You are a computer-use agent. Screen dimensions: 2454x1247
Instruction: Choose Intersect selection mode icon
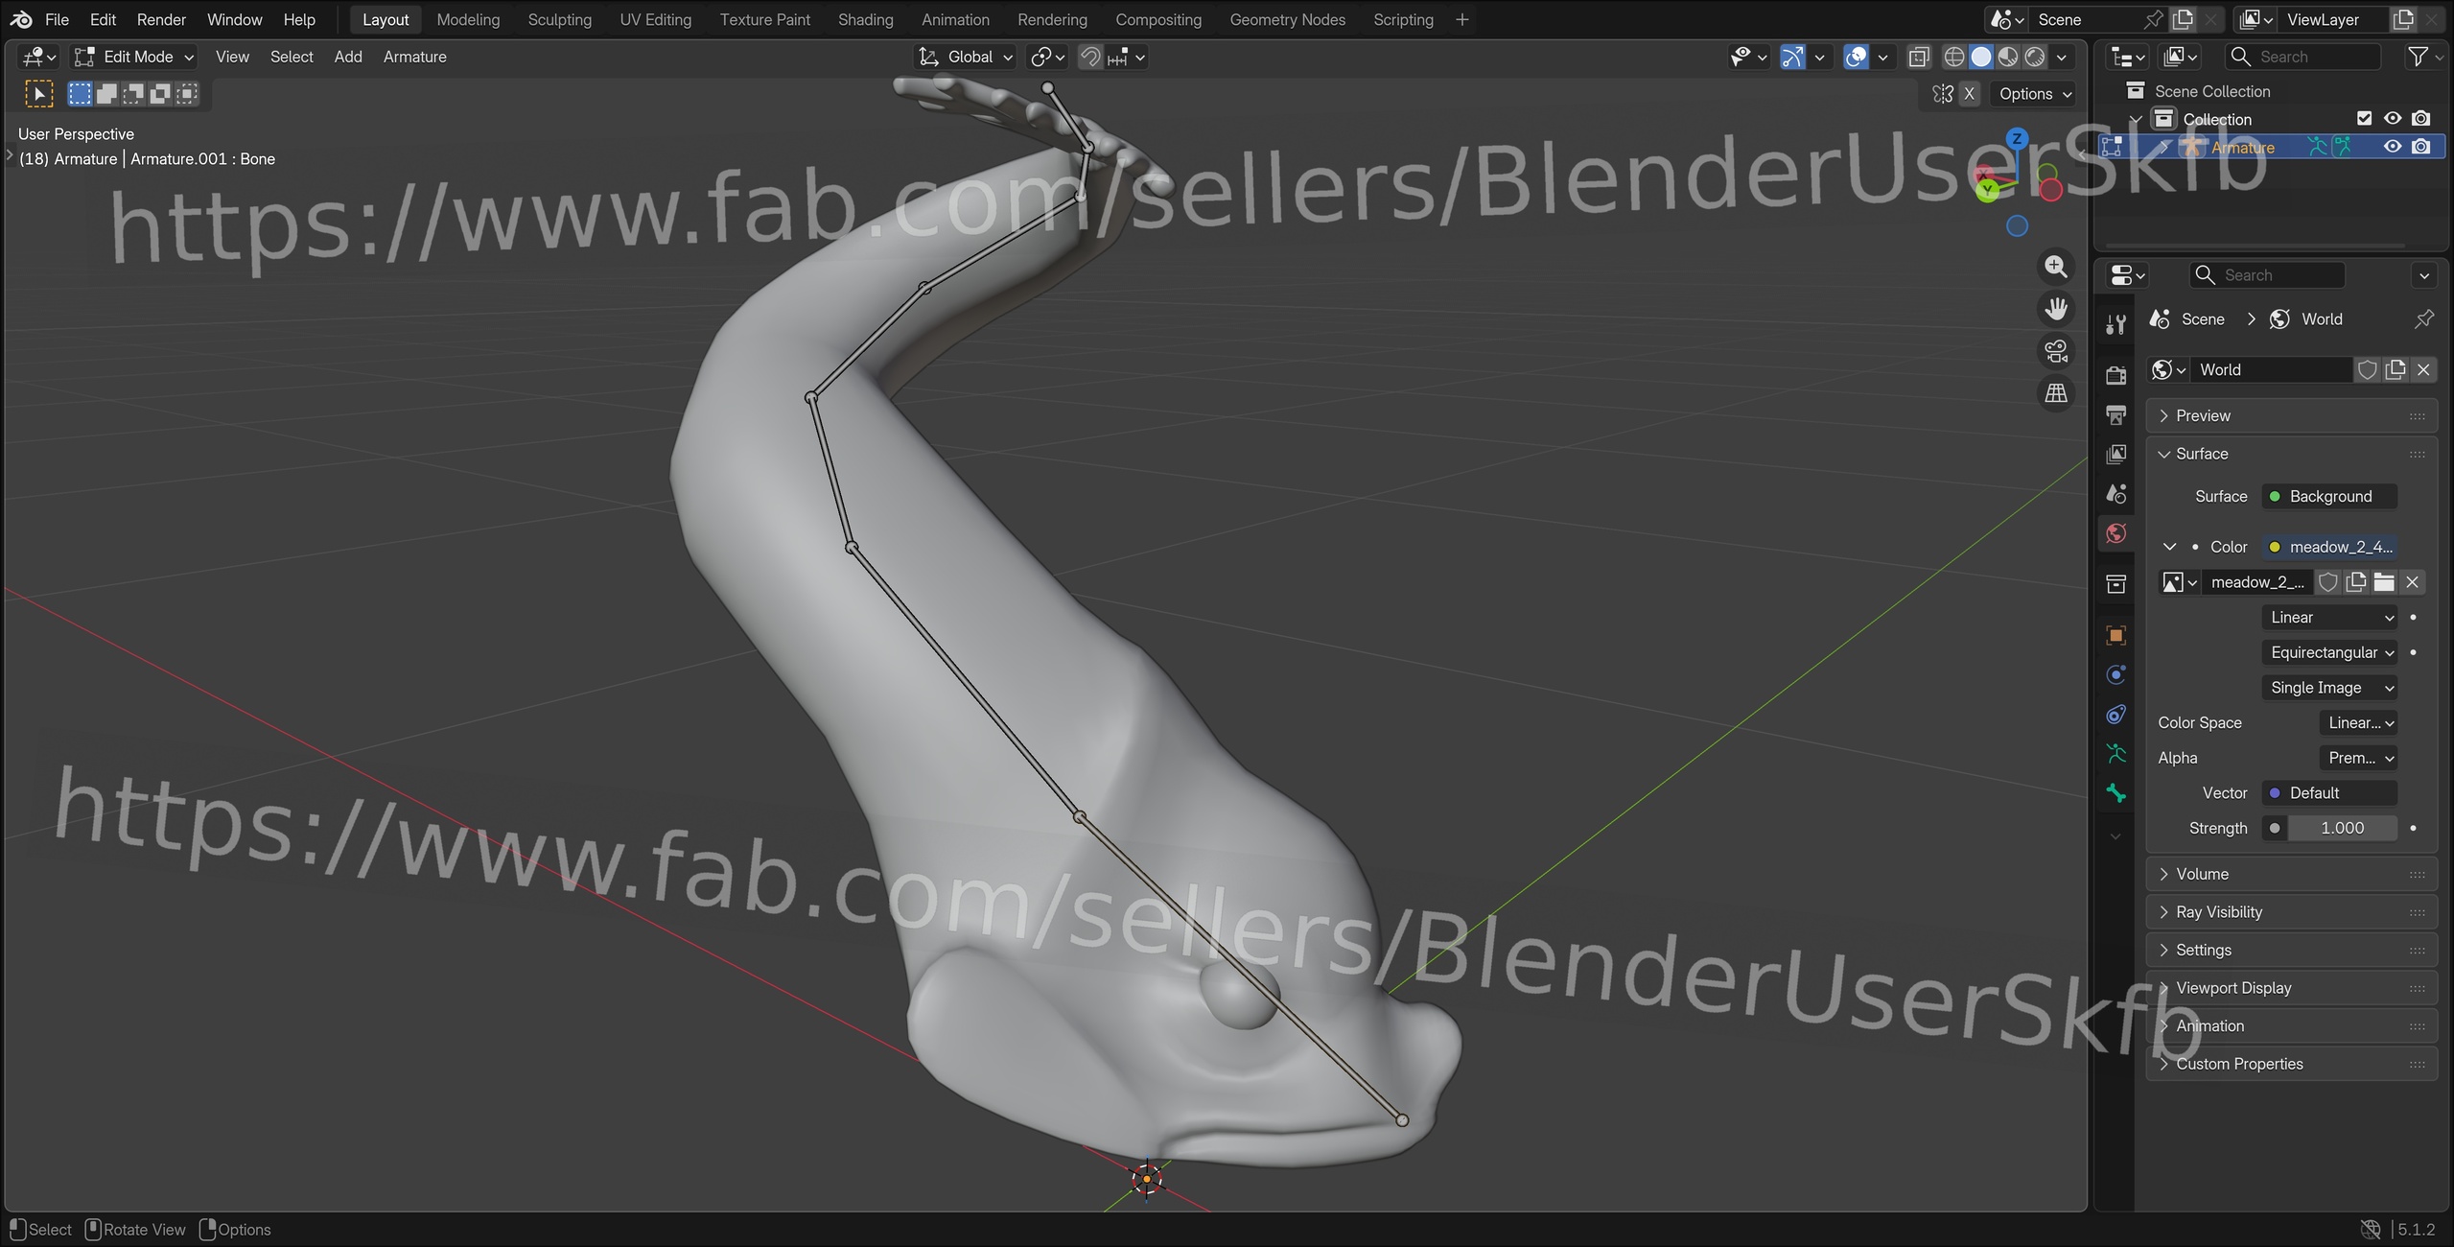pos(188,94)
